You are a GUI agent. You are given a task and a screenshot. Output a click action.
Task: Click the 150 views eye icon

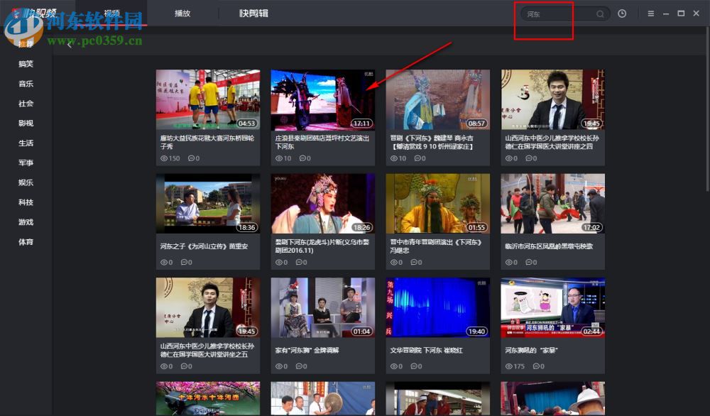[x=164, y=158]
